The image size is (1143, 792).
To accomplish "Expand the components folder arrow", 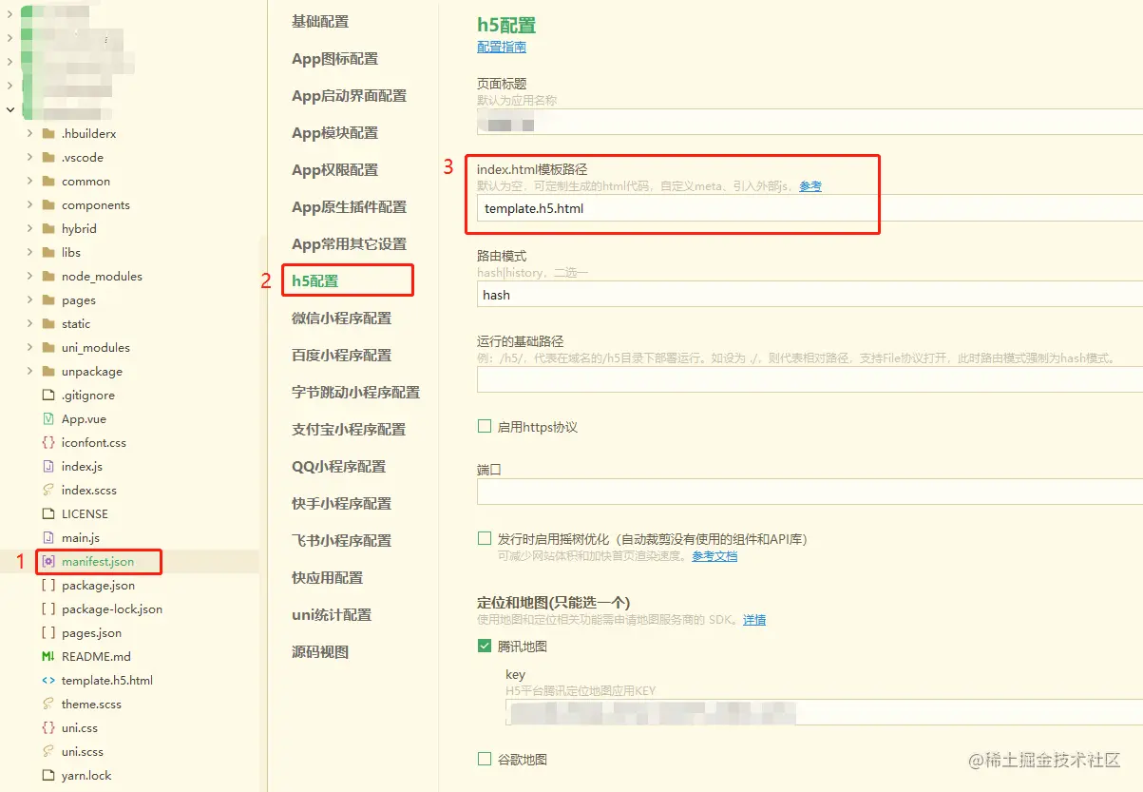I will 29,205.
